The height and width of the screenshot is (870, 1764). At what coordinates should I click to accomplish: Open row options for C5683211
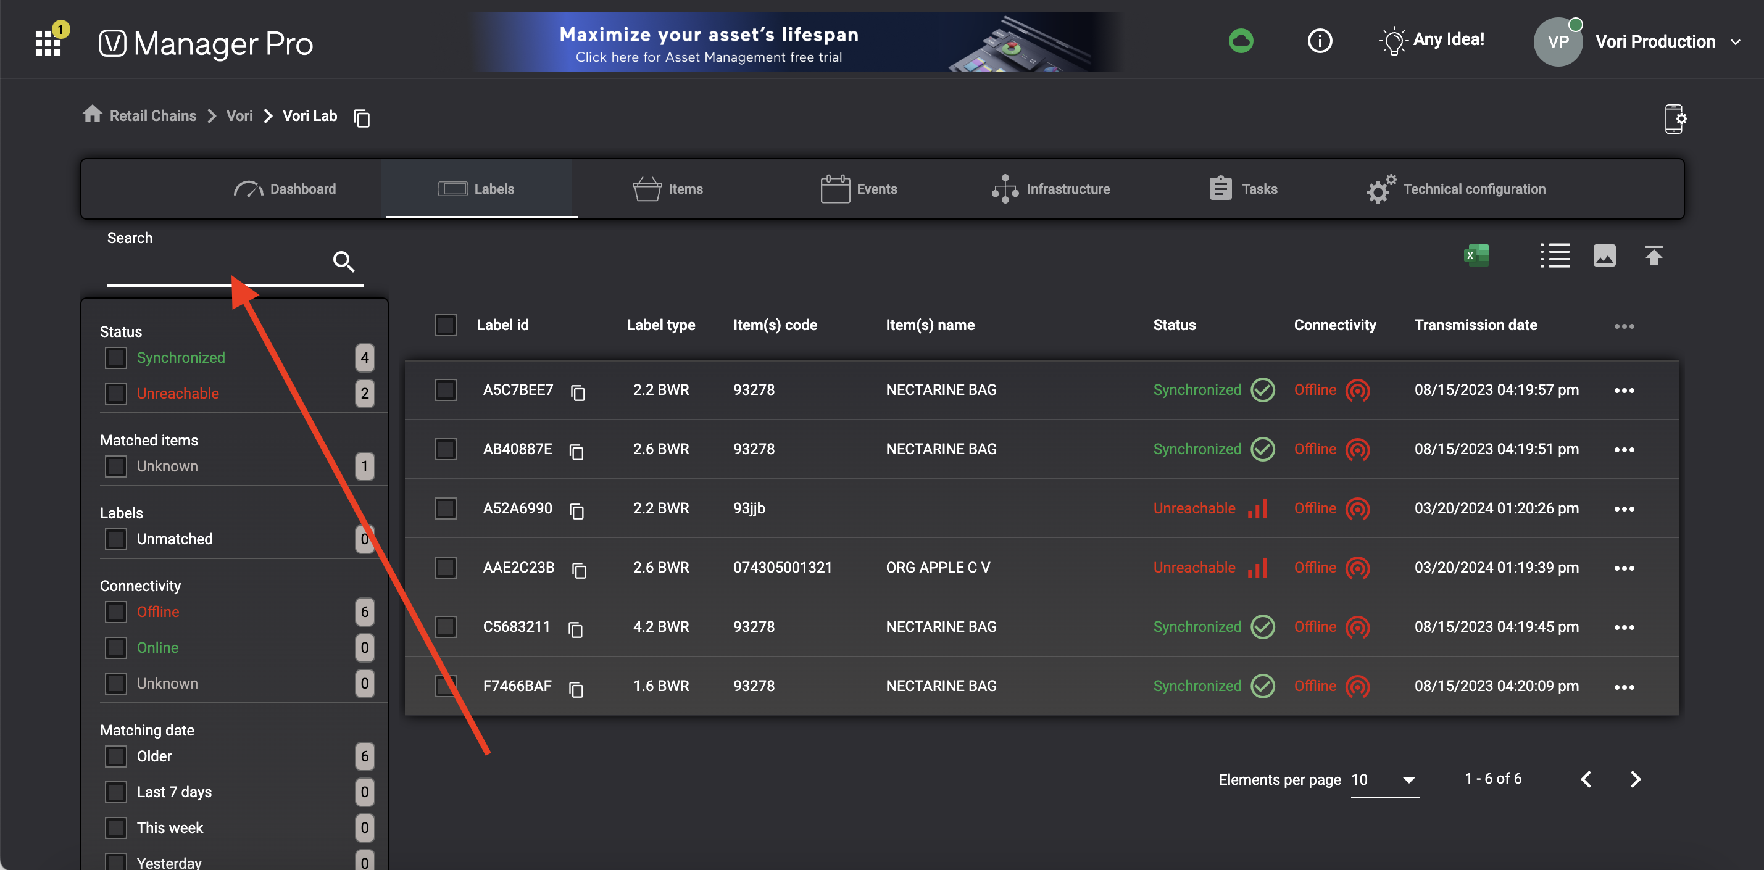(x=1624, y=627)
